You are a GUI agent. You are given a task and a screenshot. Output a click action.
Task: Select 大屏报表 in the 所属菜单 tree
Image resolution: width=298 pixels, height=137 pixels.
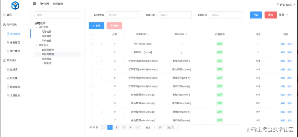46,63
